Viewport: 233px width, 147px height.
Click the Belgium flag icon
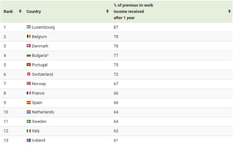click(x=29, y=36)
